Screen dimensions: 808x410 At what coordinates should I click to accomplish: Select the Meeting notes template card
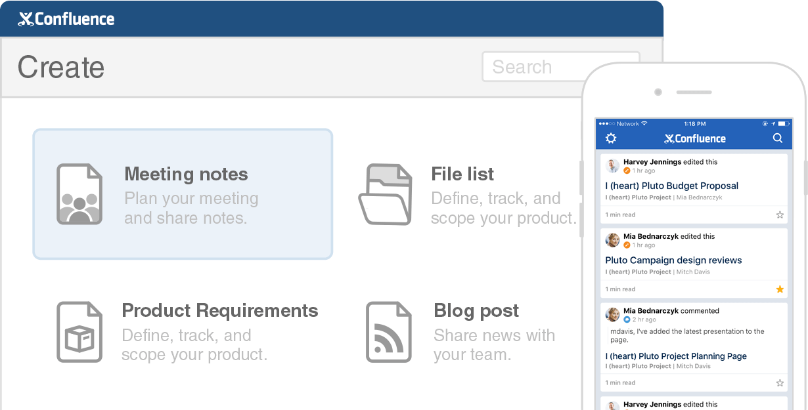point(183,194)
